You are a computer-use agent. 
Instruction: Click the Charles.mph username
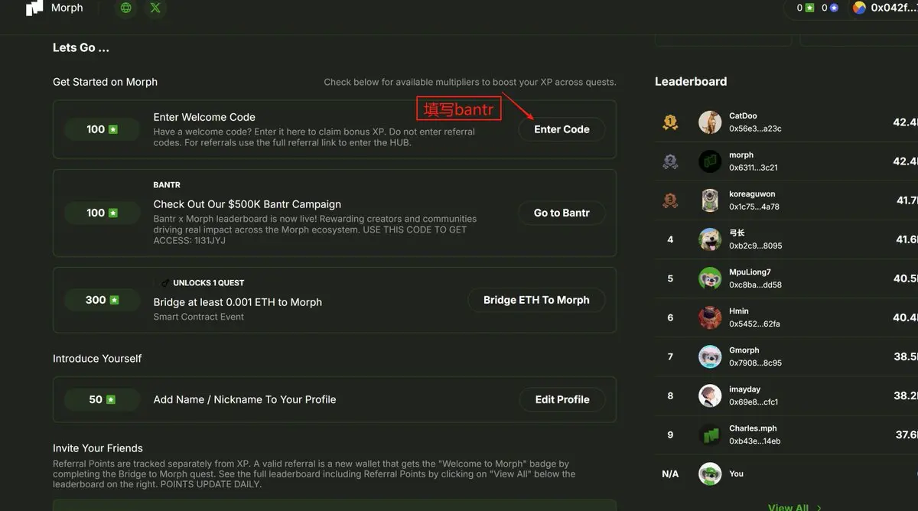pos(753,428)
